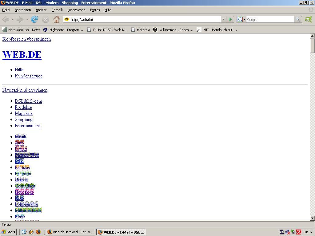Open the Horoskop link

[x=24, y=192]
